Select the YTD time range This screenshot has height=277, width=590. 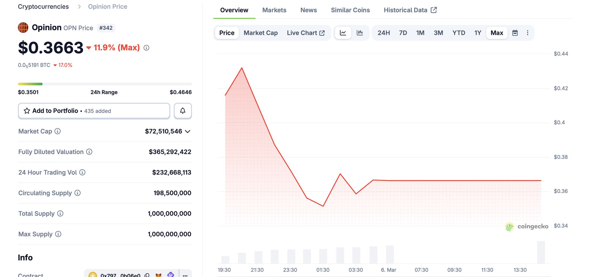pos(459,33)
